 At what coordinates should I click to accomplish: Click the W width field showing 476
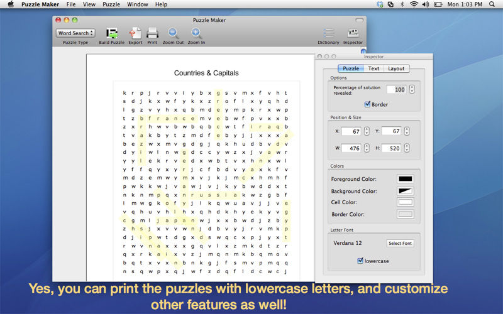coord(351,148)
